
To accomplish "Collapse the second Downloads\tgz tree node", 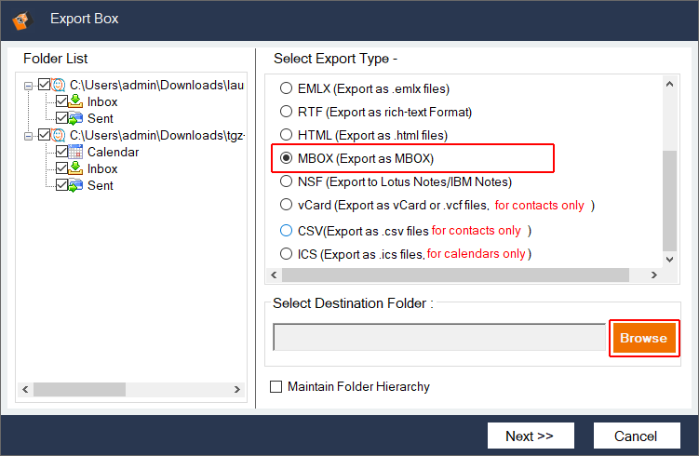I will 29,135.
